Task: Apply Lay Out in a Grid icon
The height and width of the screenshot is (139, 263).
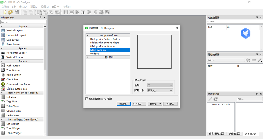Action: coord(89,12)
